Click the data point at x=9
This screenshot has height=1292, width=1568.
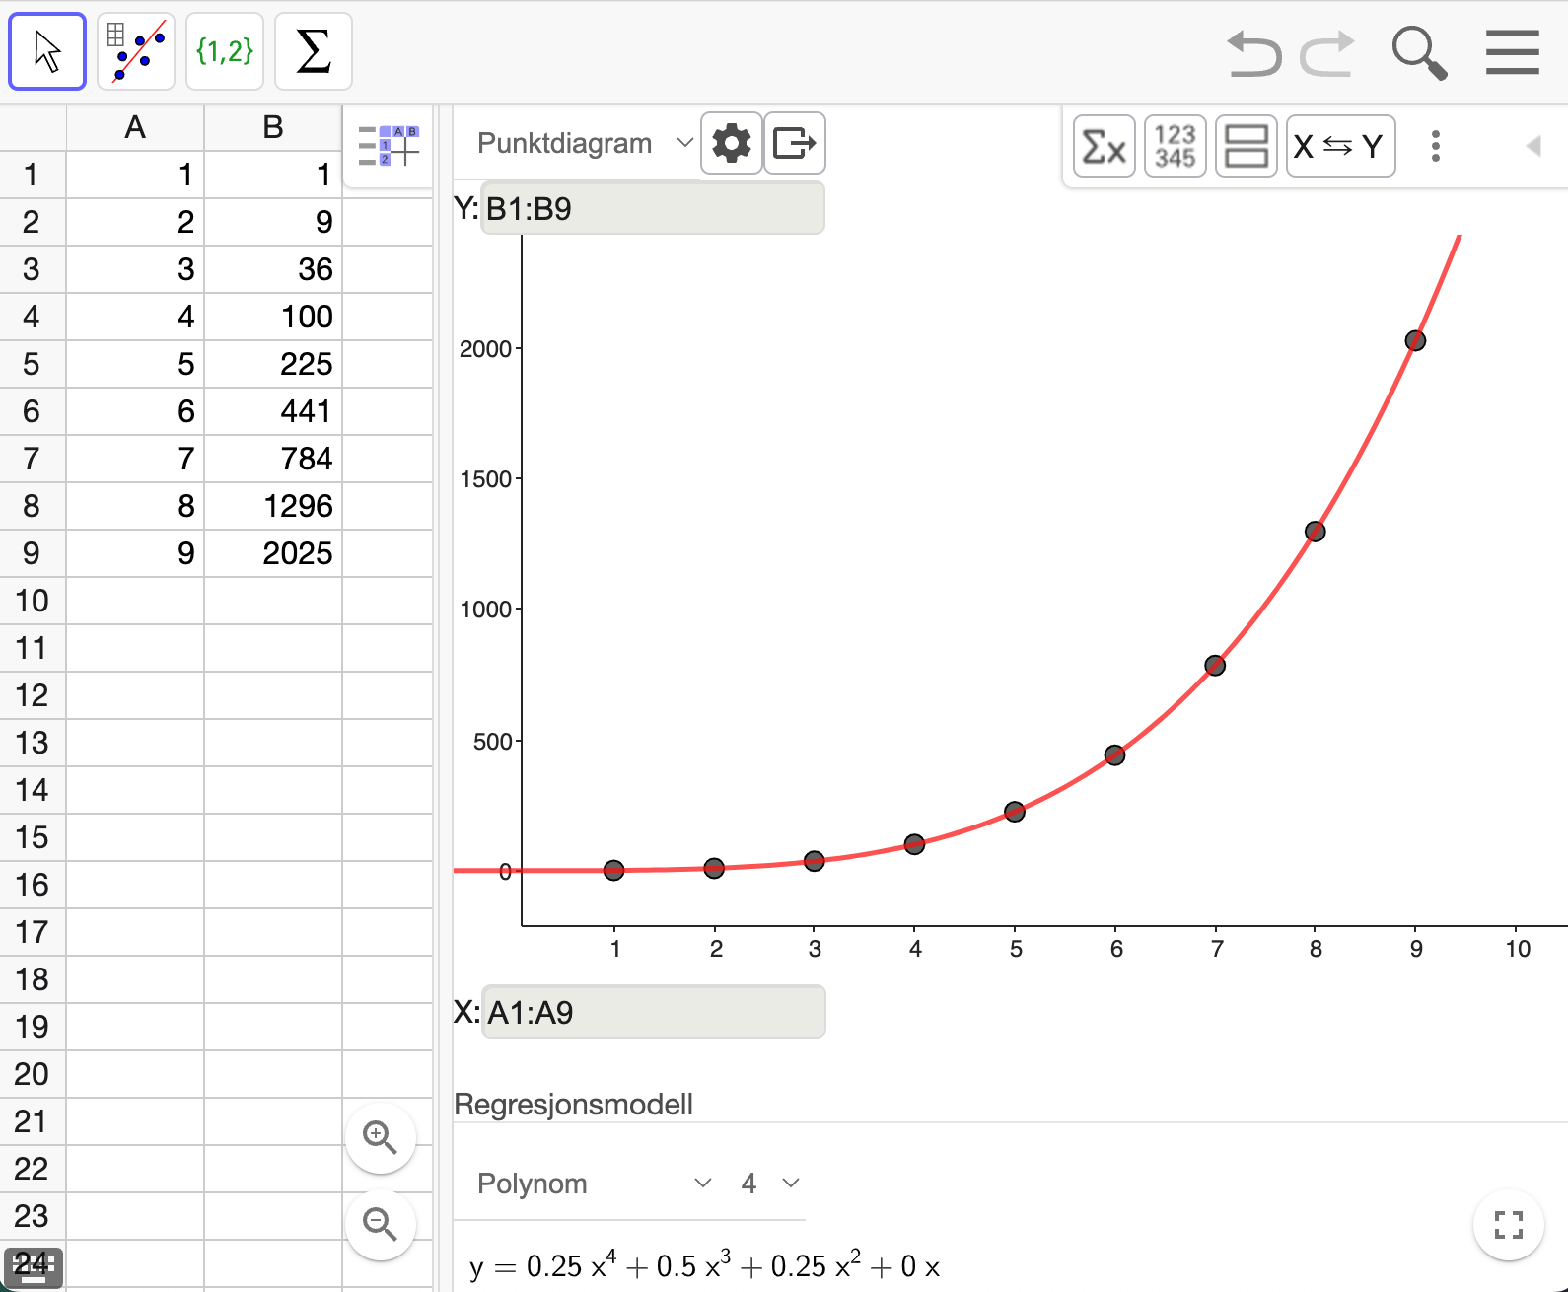pos(1415,341)
